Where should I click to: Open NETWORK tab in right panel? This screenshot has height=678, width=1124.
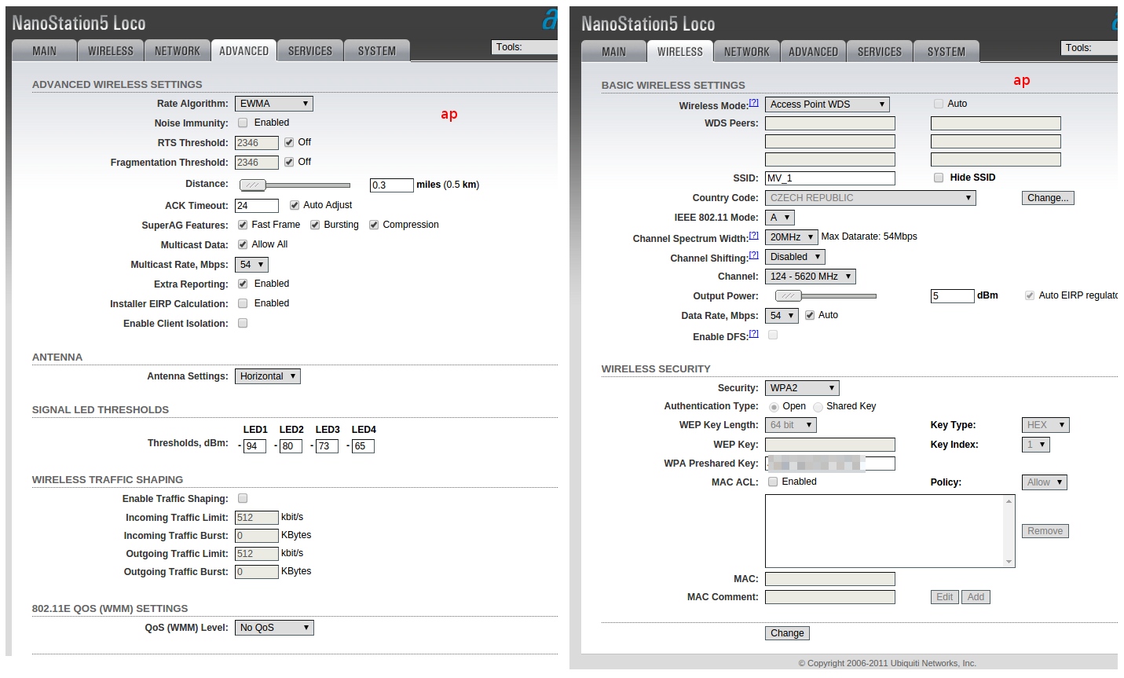(x=746, y=51)
